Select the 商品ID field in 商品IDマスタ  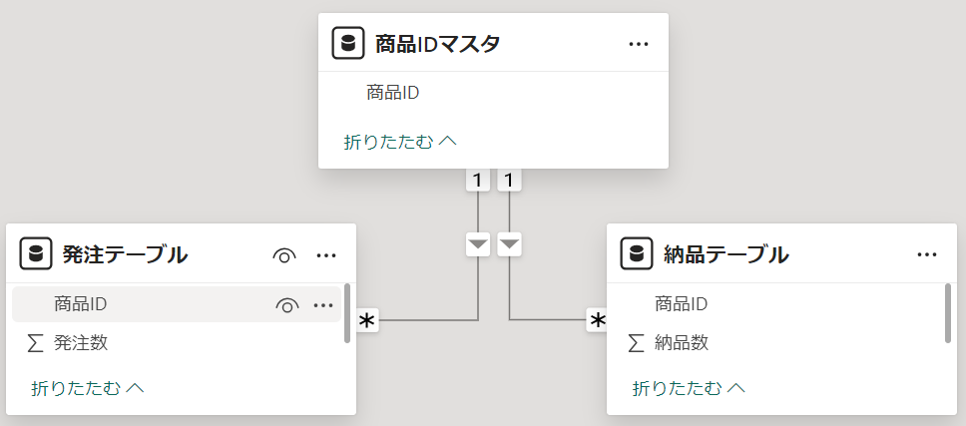392,93
